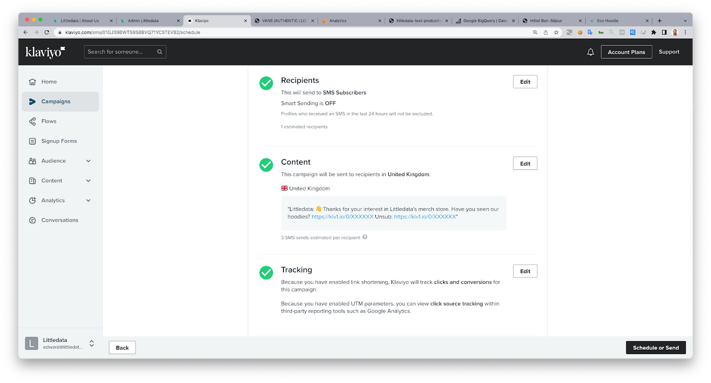Click the Flows icon in sidebar
711x383 pixels.
point(32,121)
